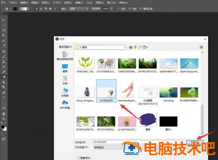Screen dimensions: 218x160
Task: Open the 模式 blend mode dropdown
Action: tap(79, 9)
